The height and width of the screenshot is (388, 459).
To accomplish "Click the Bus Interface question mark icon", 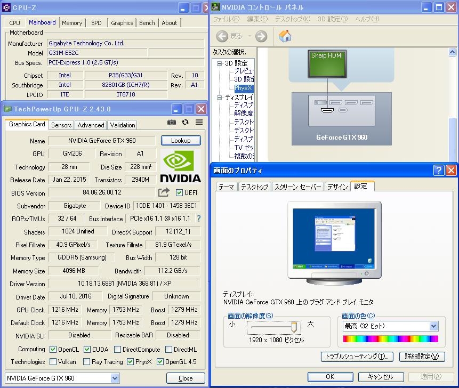I will click(x=199, y=219).
